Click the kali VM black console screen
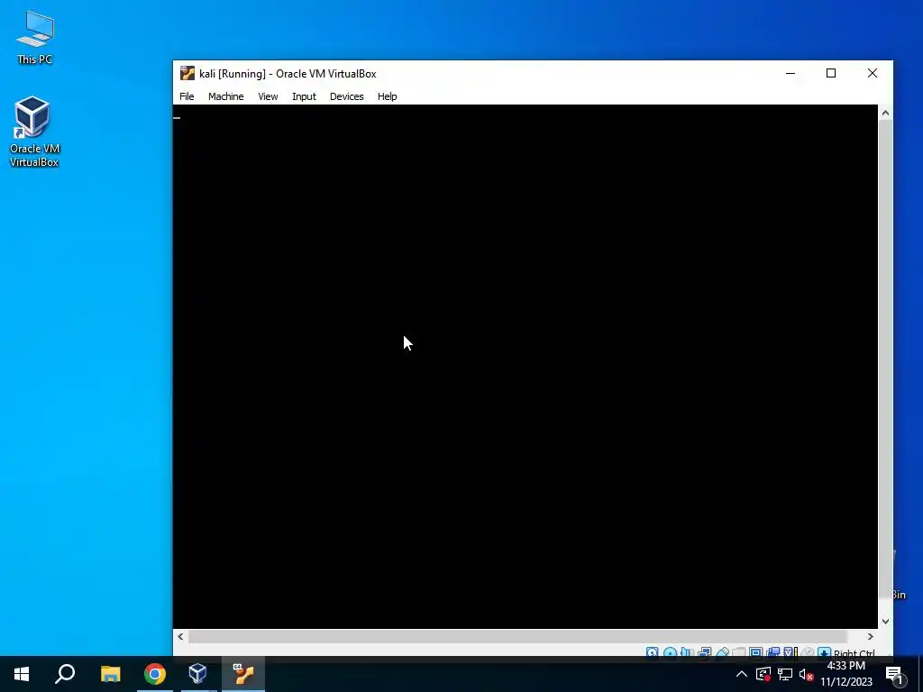923x692 pixels. (525, 367)
